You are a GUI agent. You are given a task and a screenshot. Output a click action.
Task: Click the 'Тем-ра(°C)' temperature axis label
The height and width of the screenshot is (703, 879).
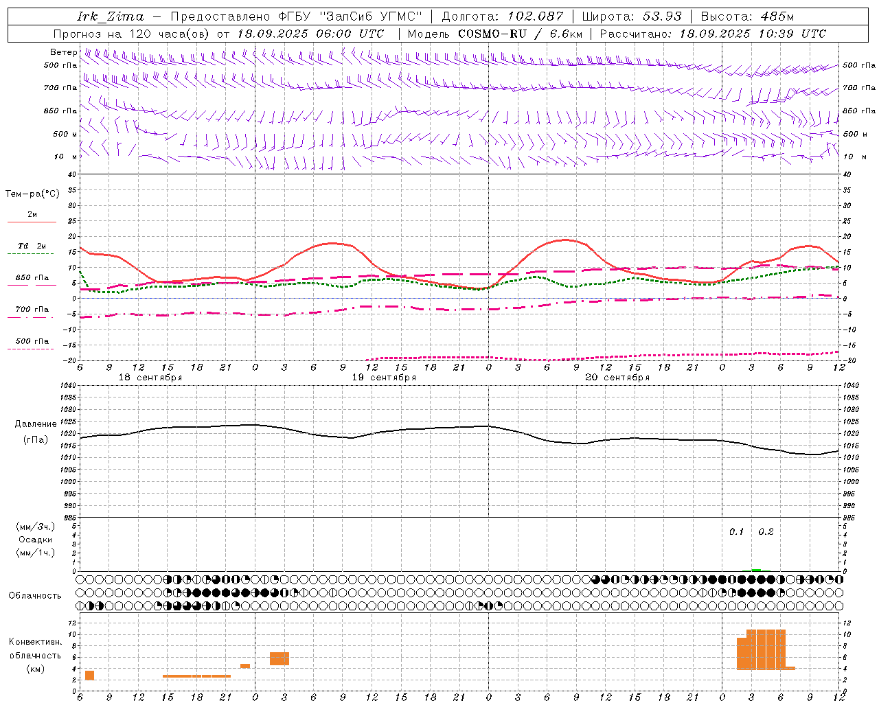pos(32,194)
